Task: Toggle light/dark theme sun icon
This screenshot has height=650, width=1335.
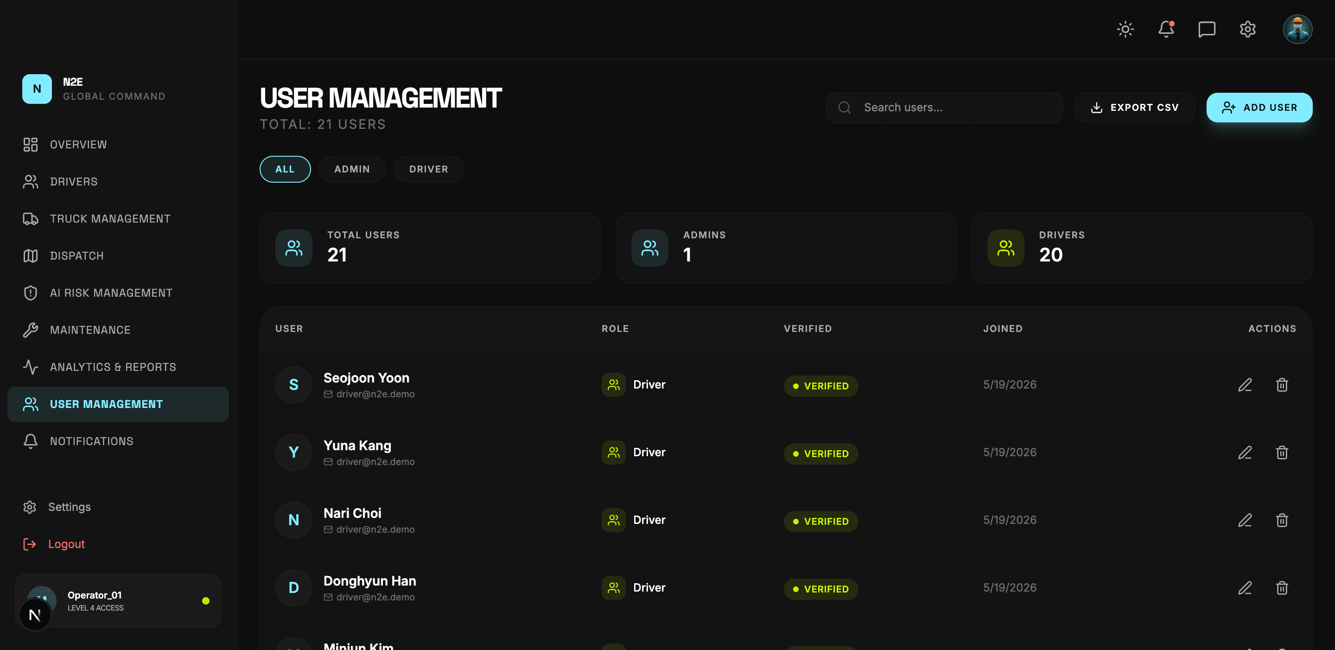Action: pyautogui.click(x=1125, y=29)
